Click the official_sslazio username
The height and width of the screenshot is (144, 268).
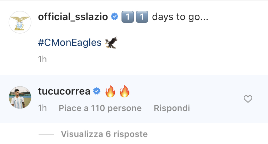(x=73, y=17)
